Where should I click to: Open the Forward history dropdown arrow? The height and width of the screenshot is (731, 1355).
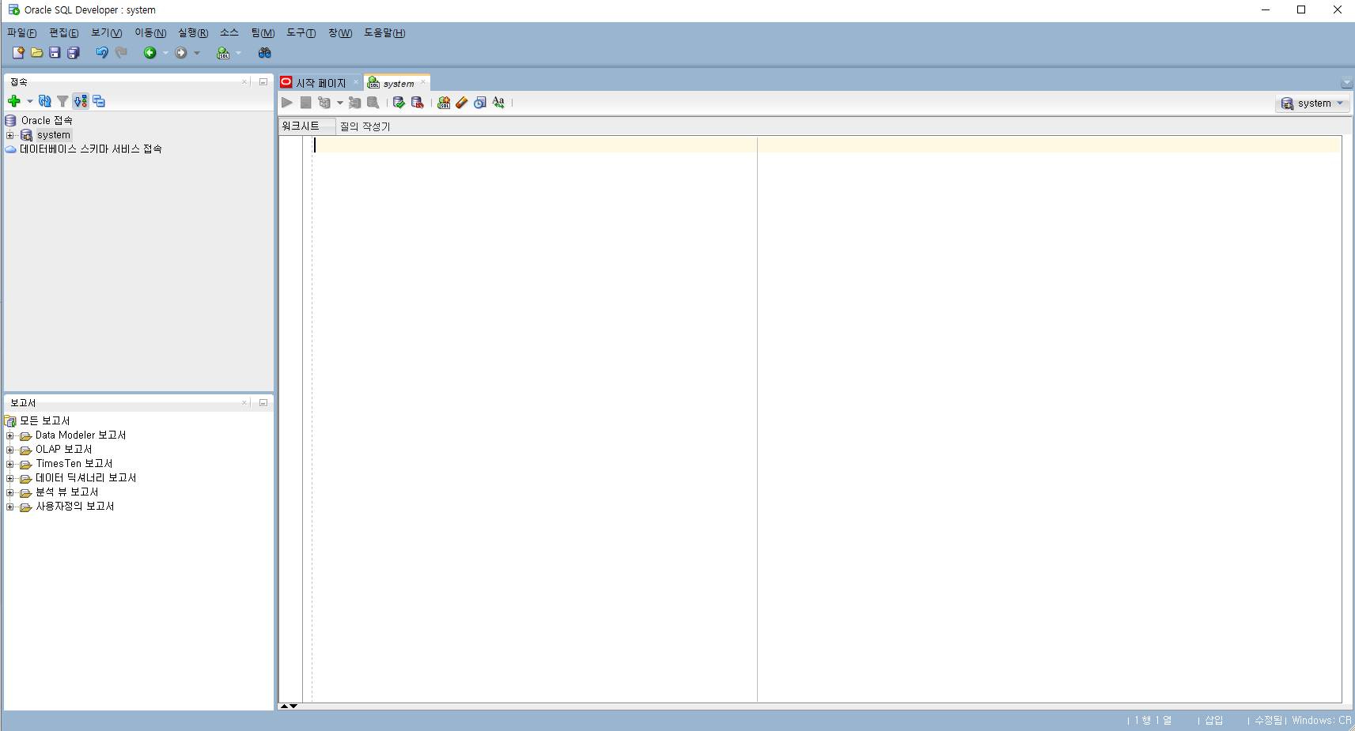[197, 53]
